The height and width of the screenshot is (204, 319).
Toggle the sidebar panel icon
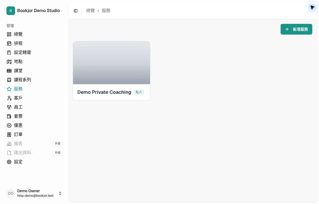click(76, 11)
